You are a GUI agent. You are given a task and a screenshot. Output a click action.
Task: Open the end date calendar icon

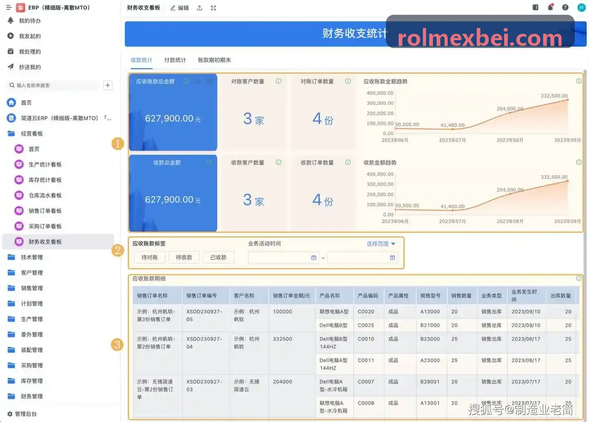(x=392, y=258)
